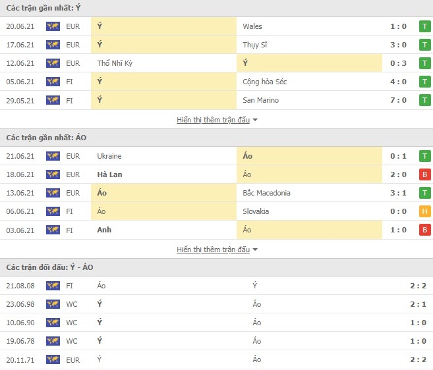Image resolution: width=433 pixels, height=370 pixels.
Task: Click the flag icon on 23.06.98 WC row
Action: click(x=53, y=304)
